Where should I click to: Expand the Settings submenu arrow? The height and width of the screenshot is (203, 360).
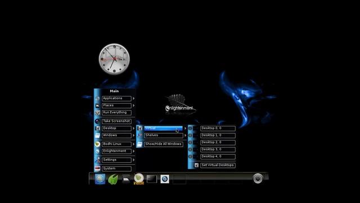coord(133,160)
